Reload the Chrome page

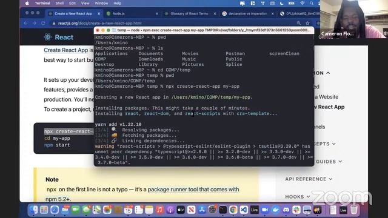tap(43, 23)
